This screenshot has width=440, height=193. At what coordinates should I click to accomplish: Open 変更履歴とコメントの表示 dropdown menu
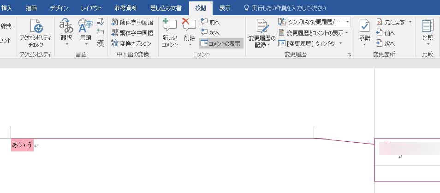347,33
